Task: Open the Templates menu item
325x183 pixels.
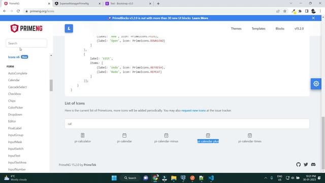Action: click(258, 28)
